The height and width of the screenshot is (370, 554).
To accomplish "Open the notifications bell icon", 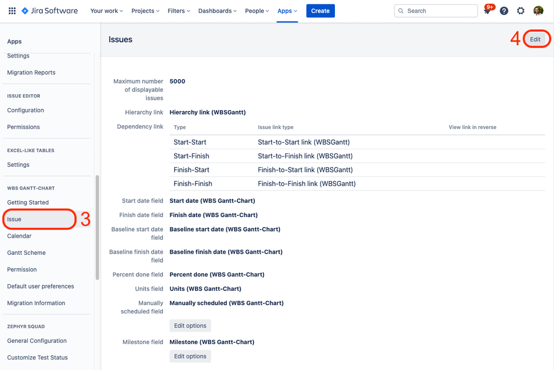I will tap(487, 11).
